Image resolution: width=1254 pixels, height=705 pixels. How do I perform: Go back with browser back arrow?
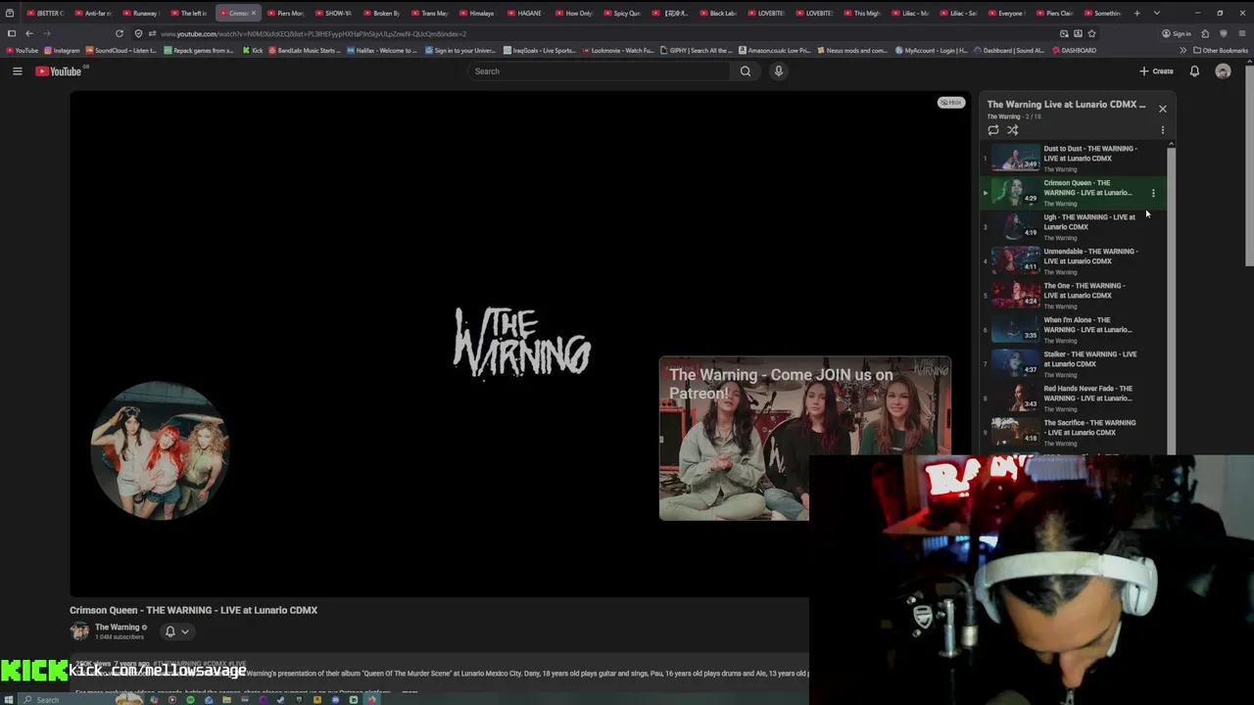(29, 33)
